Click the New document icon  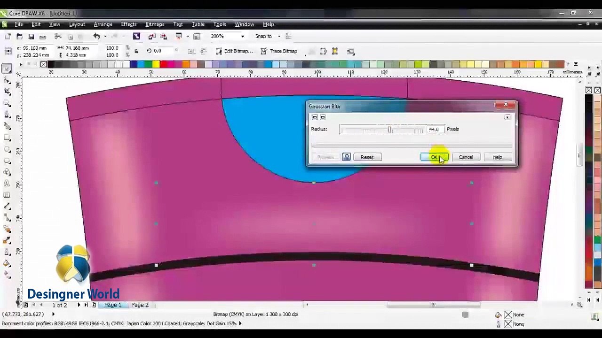(x=8, y=36)
